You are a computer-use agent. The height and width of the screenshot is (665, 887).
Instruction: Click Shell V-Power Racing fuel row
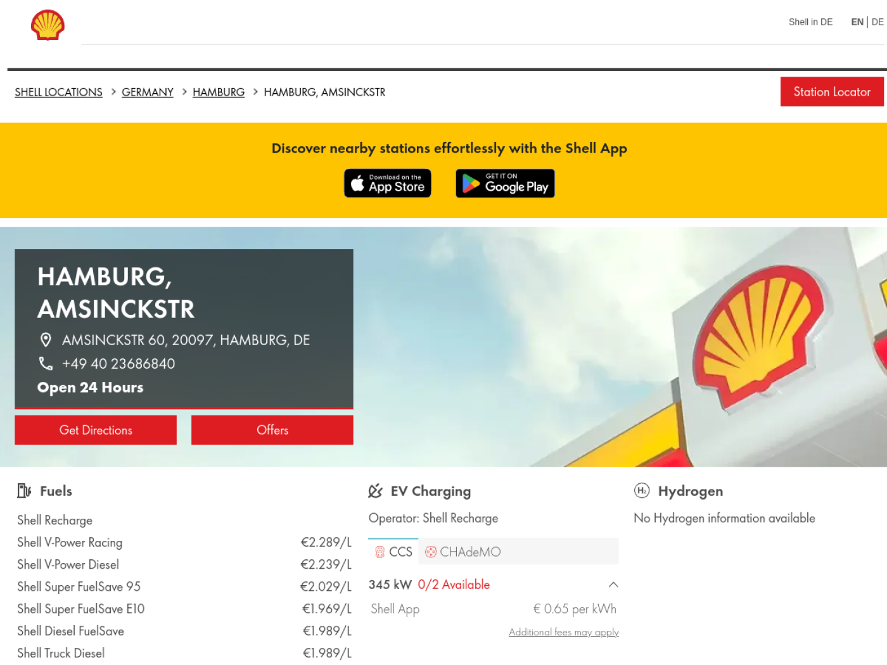(x=184, y=543)
